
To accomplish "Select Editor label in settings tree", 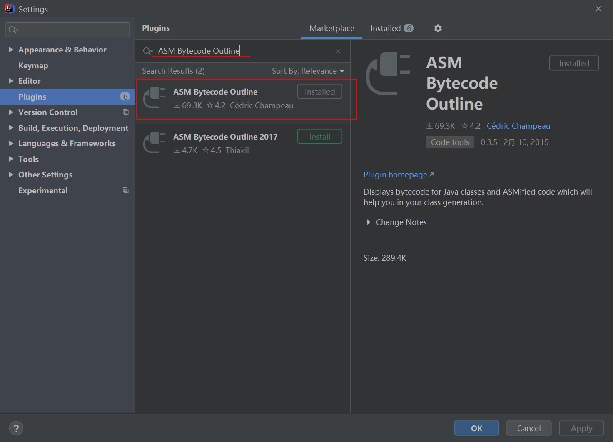I will 30,81.
